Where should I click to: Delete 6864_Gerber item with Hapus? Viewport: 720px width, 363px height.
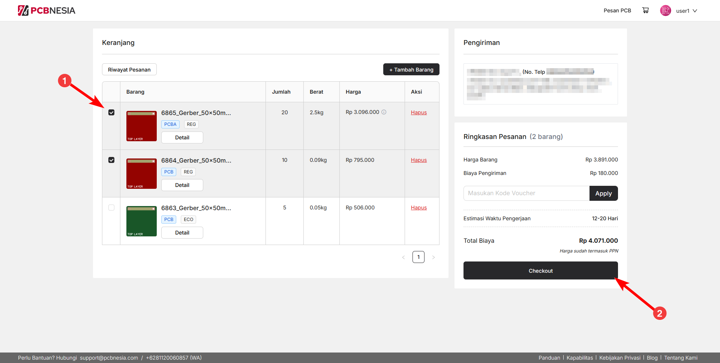click(x=419, y=160)
